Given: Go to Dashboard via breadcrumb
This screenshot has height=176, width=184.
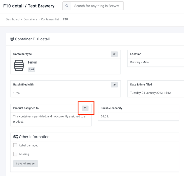Looking at the screenshot, I should tap(13, 19).
